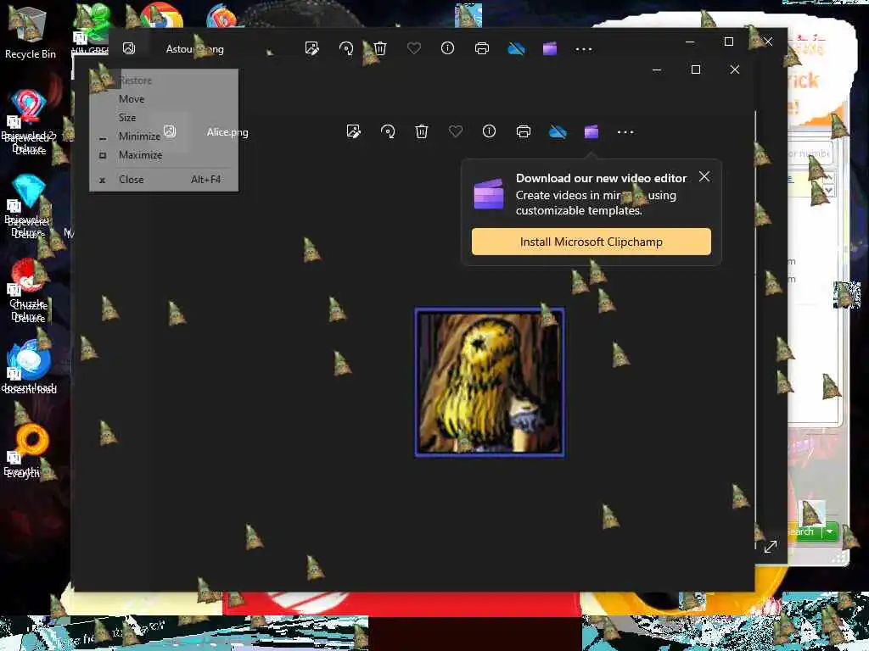Click trash icon in back Photos window

[x=380, y=48]
